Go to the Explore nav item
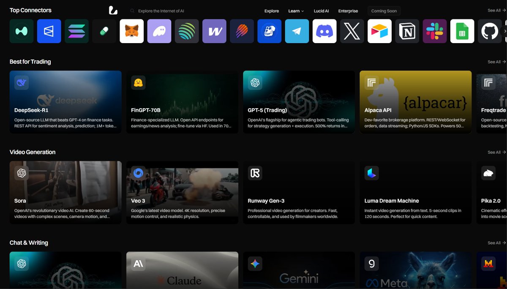 click(x=272, y=11)
